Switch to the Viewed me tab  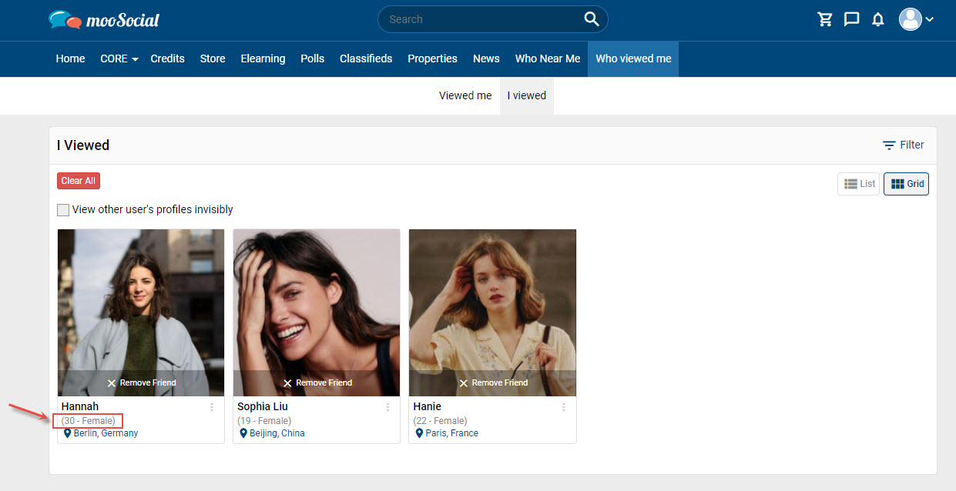tap(465, 95)
